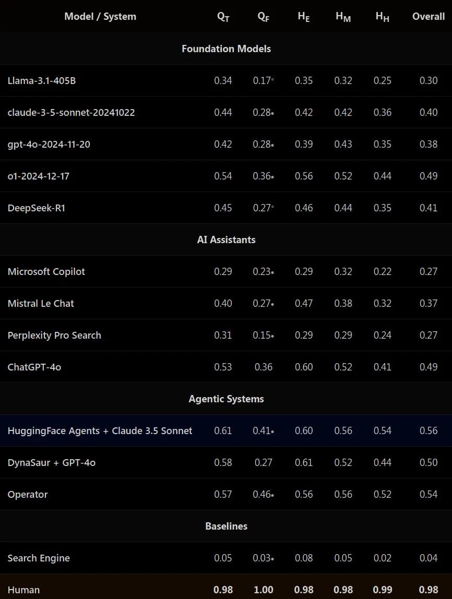Image resolution: width=452 pixels, height=599 pixels.
Task: Click Human HH value 0.99
Action: 383,590
